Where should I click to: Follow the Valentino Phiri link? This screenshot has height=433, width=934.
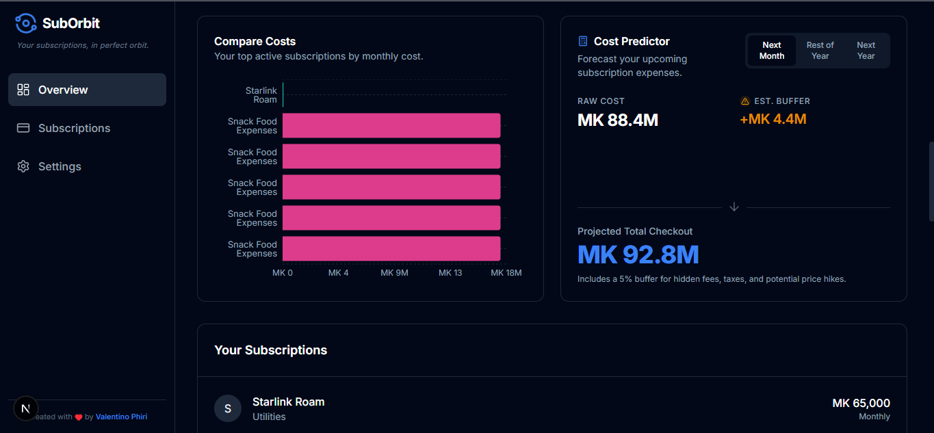click(121, 417)
